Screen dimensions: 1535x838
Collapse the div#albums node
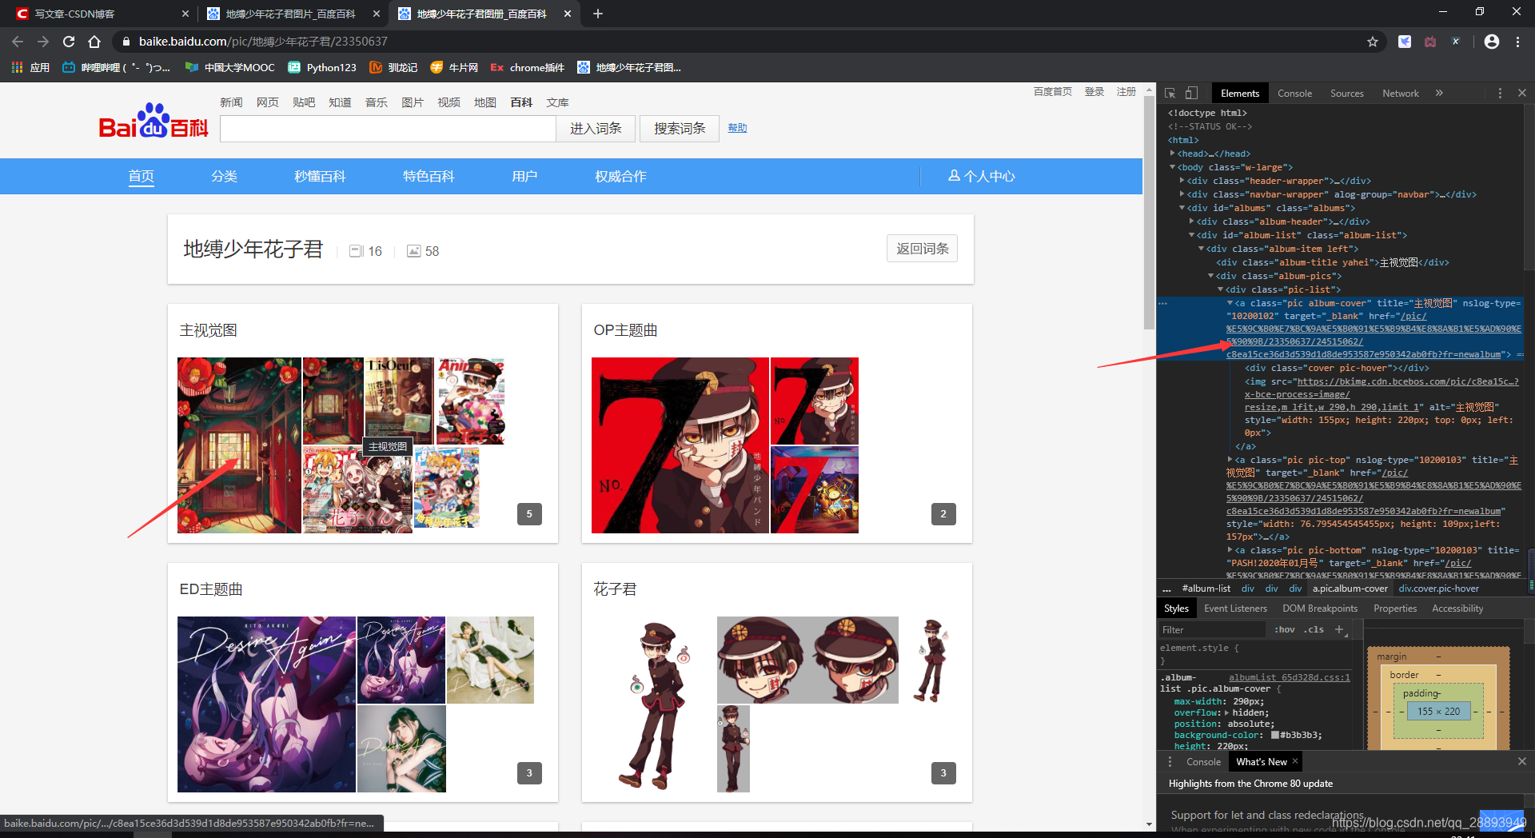coord(1182,208)
